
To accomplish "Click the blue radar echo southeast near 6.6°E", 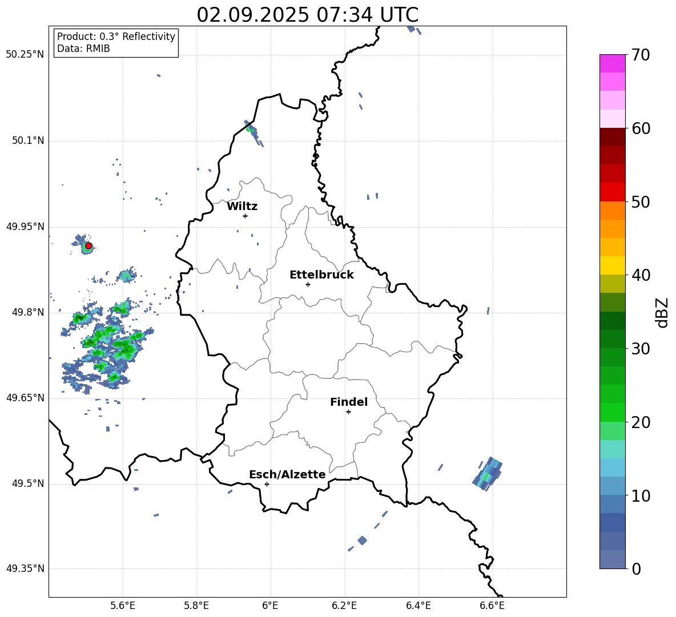I will point(488,474).
